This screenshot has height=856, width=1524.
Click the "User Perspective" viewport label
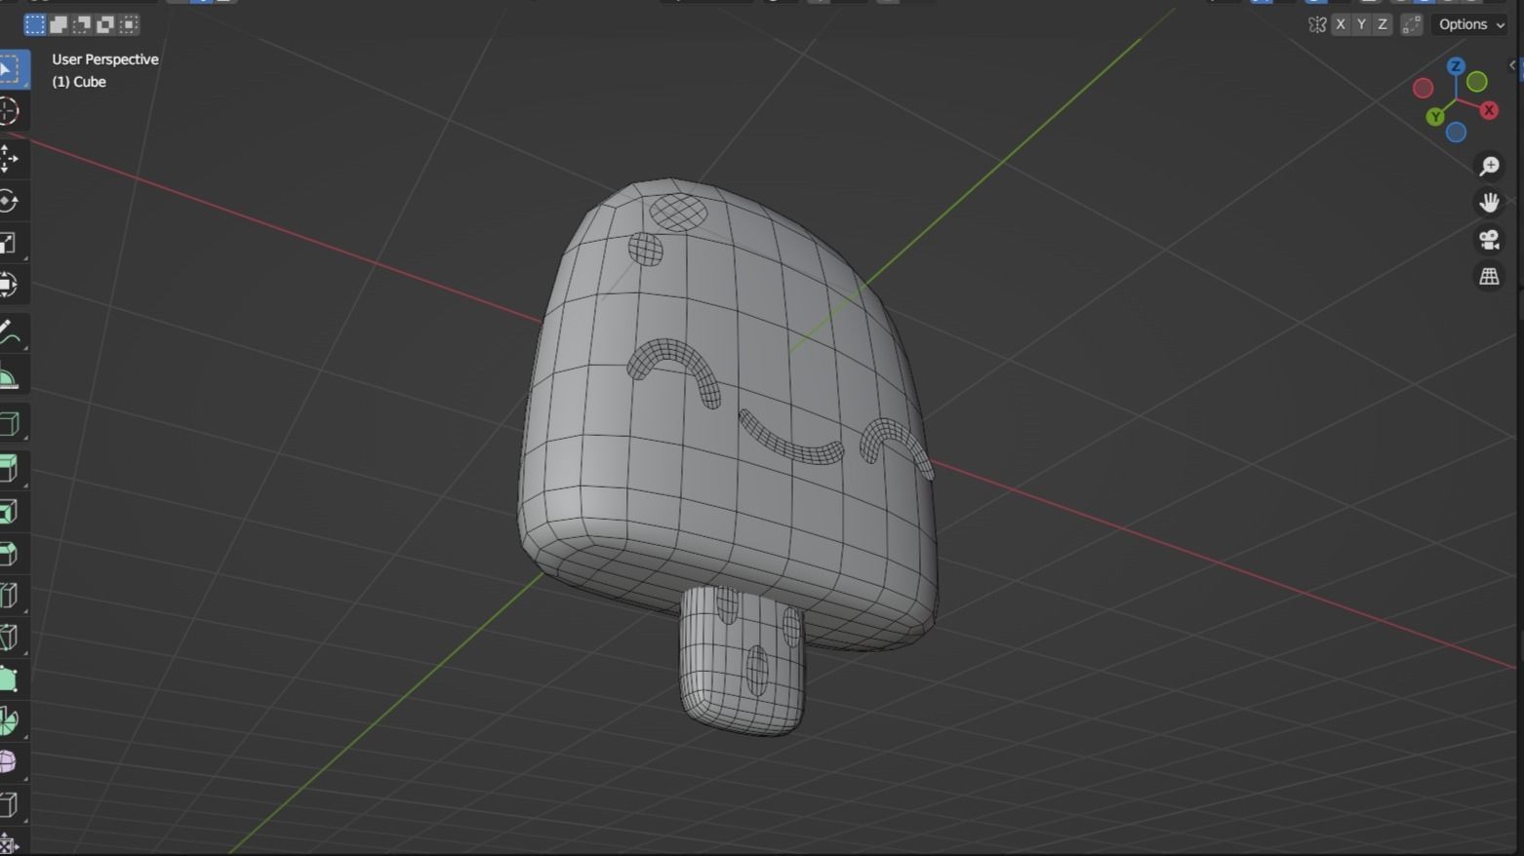(105, 59)
